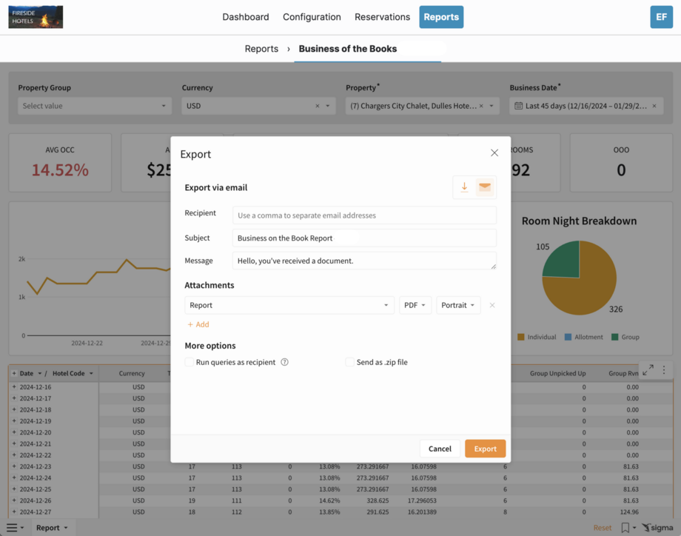Go to the Reservations tab
This screenshot has width=681, height=536.
(382, 17)
